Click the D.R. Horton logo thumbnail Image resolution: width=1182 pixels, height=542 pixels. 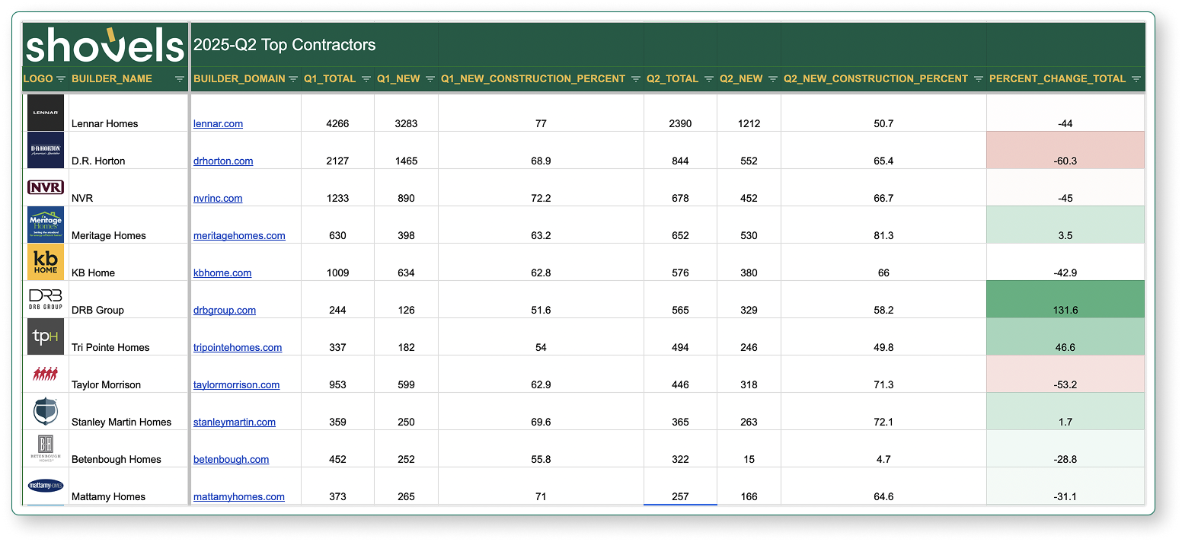pos(46,150)
